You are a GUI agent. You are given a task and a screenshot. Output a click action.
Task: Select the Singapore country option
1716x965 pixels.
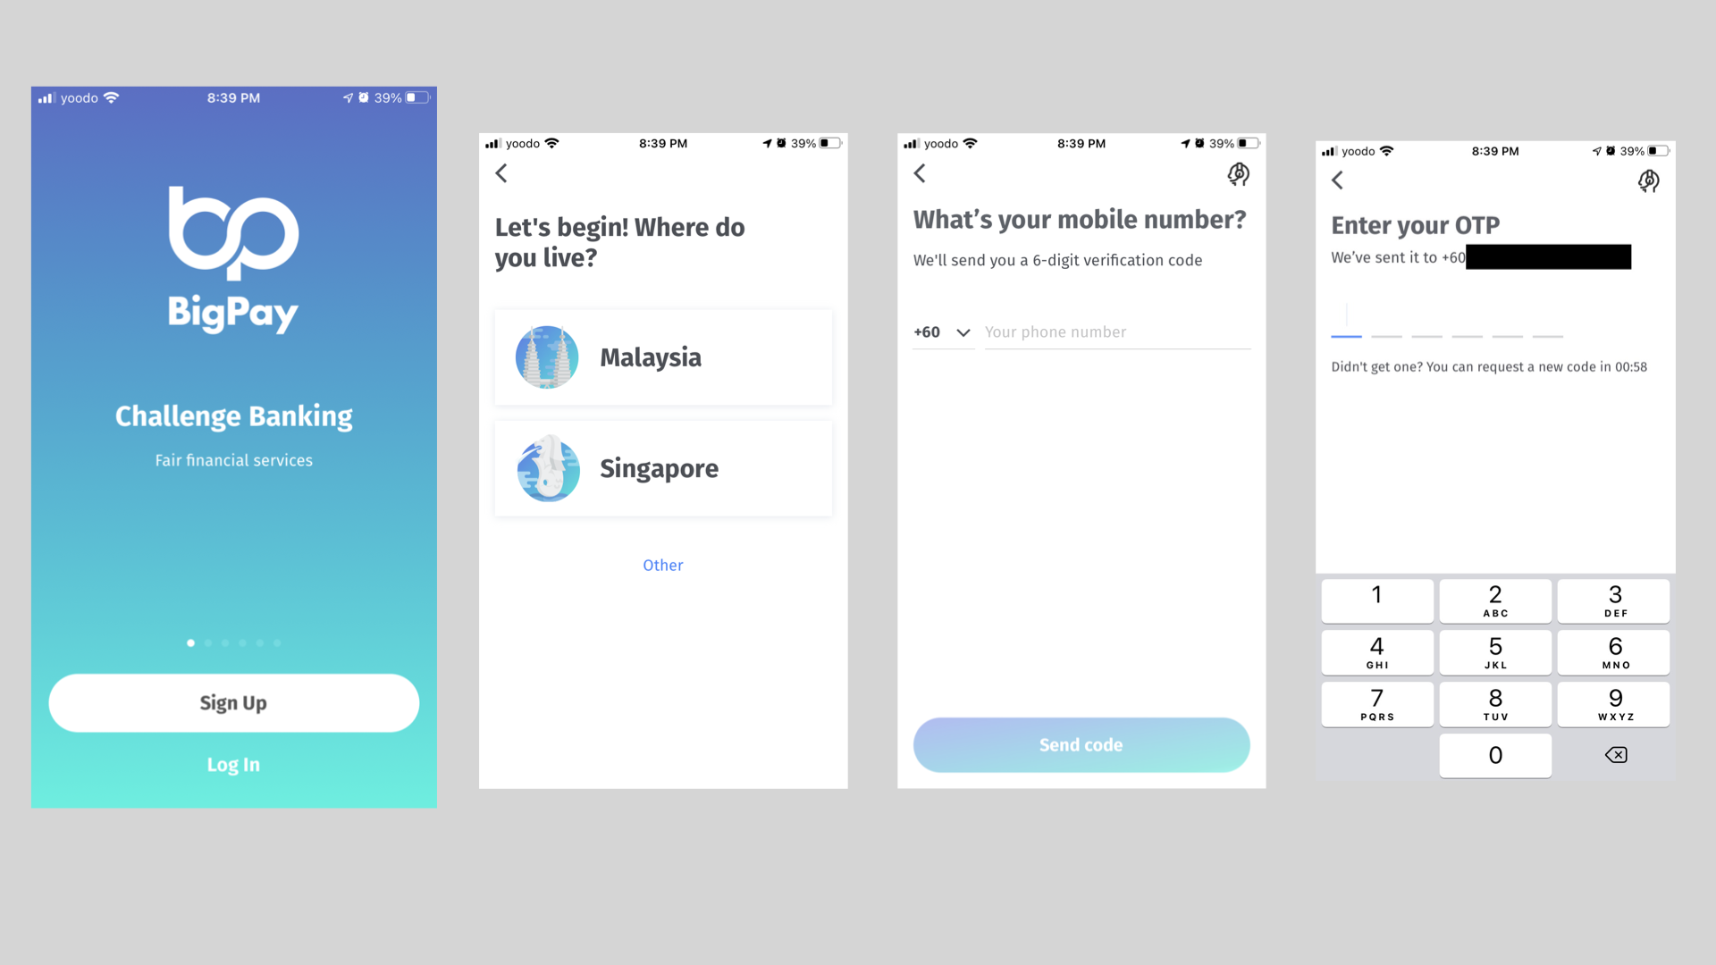662,468
